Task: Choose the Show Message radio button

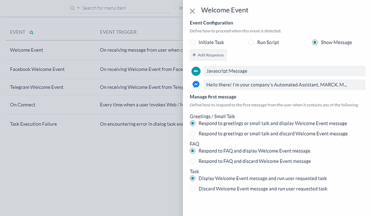Action: [x=315, y=42]
